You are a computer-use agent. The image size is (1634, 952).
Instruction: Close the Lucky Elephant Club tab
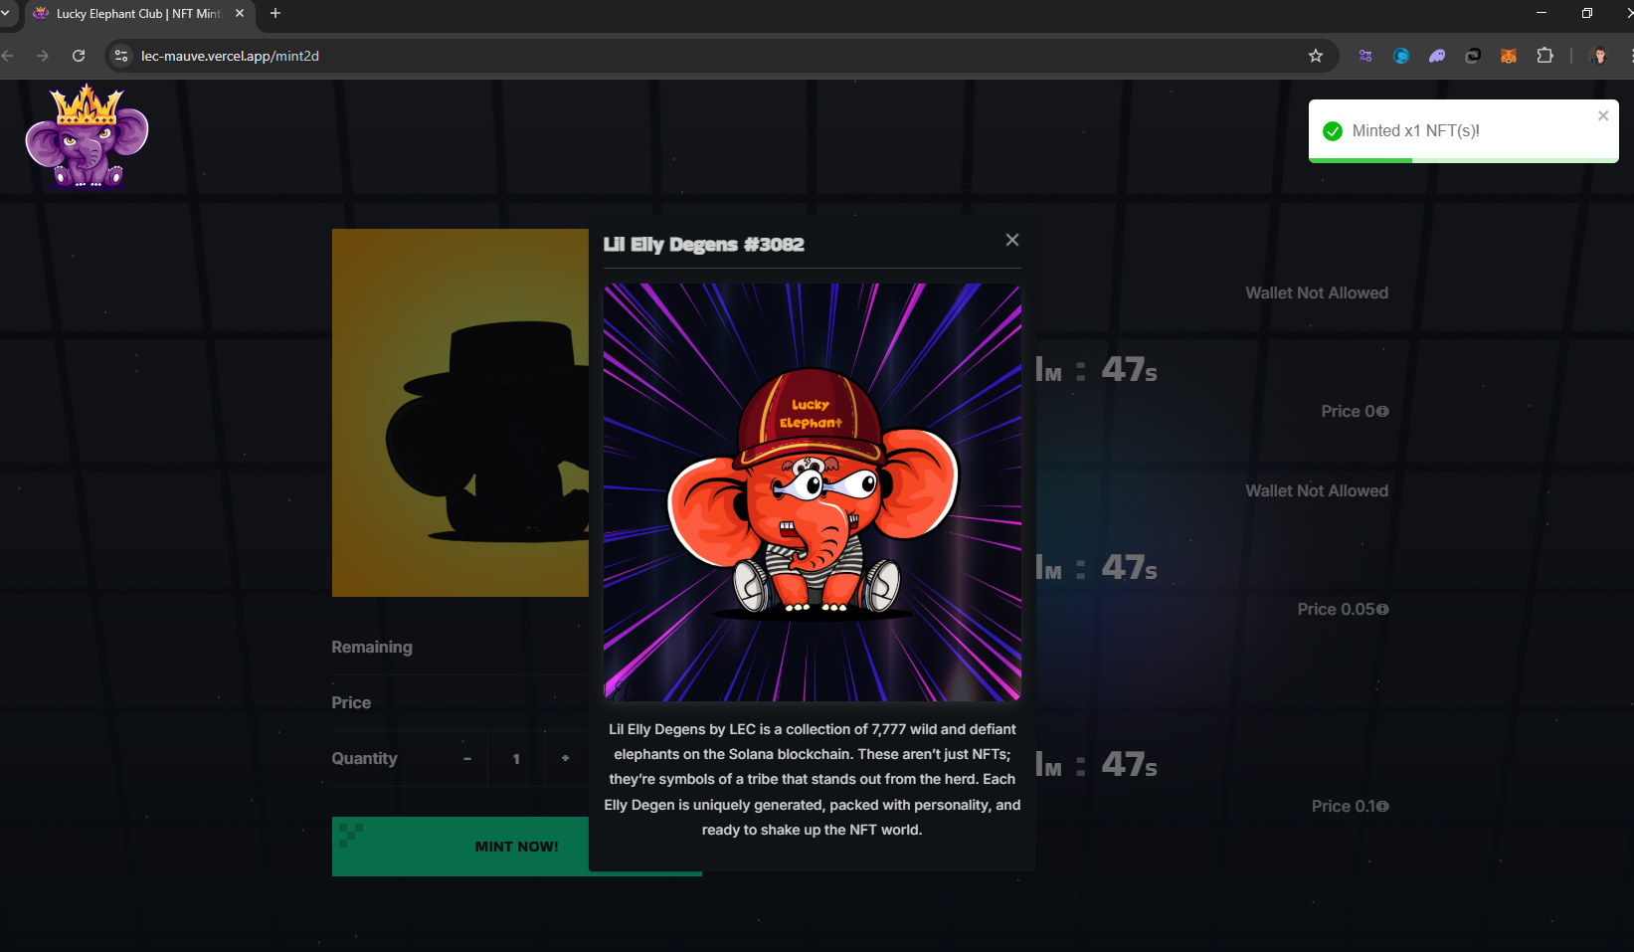tap(240, 14)
